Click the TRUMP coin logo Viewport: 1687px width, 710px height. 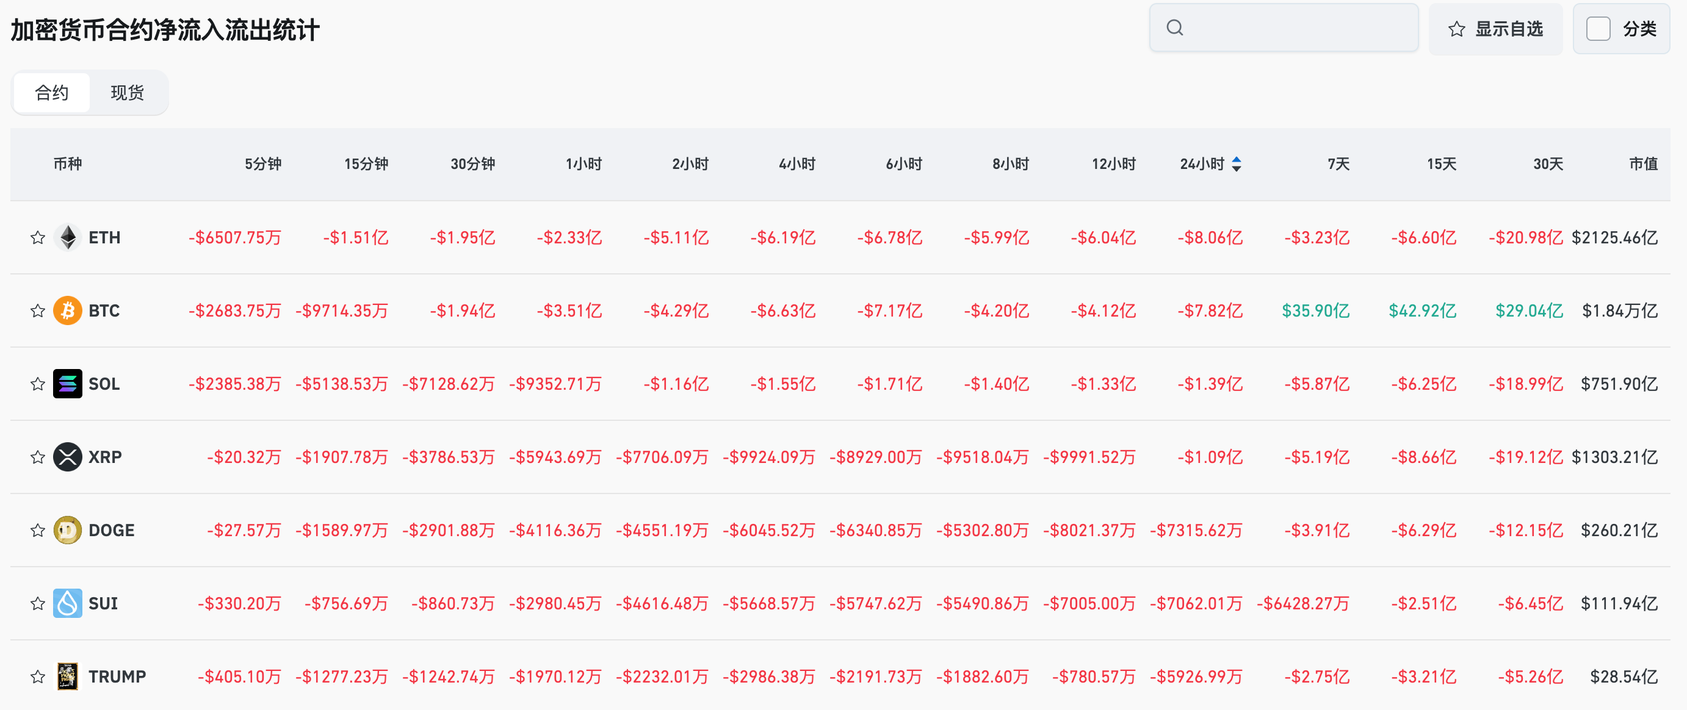click(68, 676)
